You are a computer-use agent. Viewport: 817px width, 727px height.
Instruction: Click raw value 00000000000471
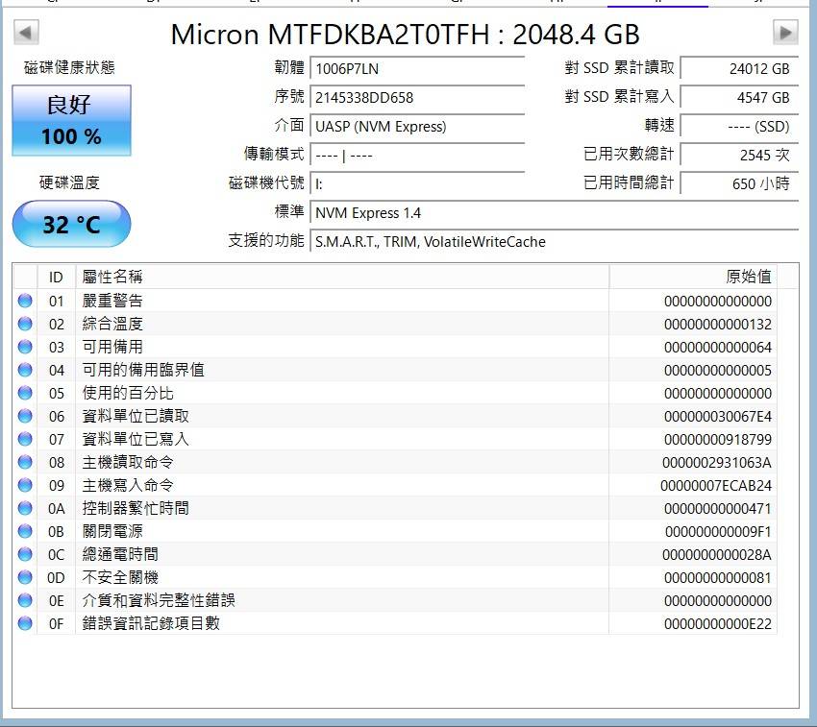pyautogui.click(x=717, y=509)
